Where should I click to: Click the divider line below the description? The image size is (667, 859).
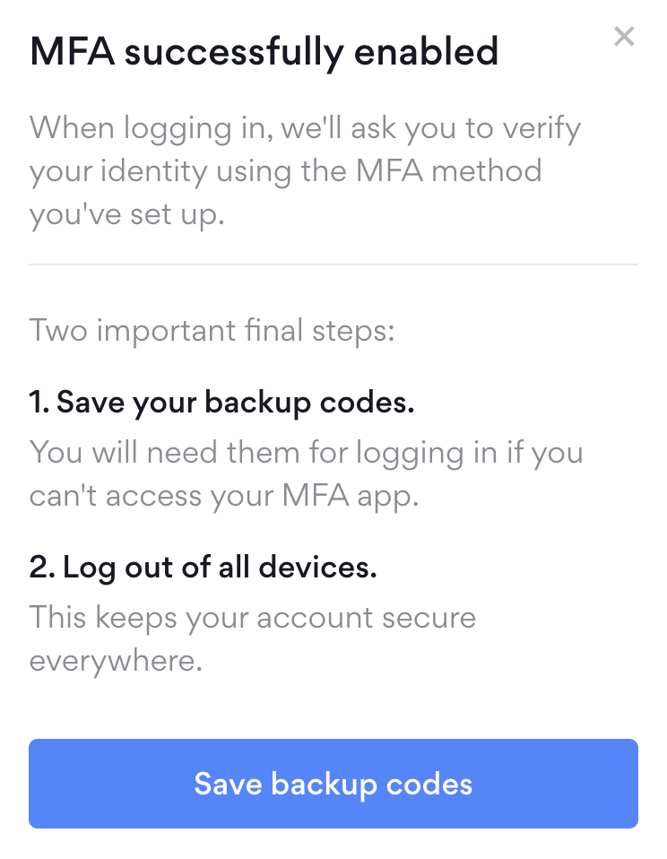[333, 265]
